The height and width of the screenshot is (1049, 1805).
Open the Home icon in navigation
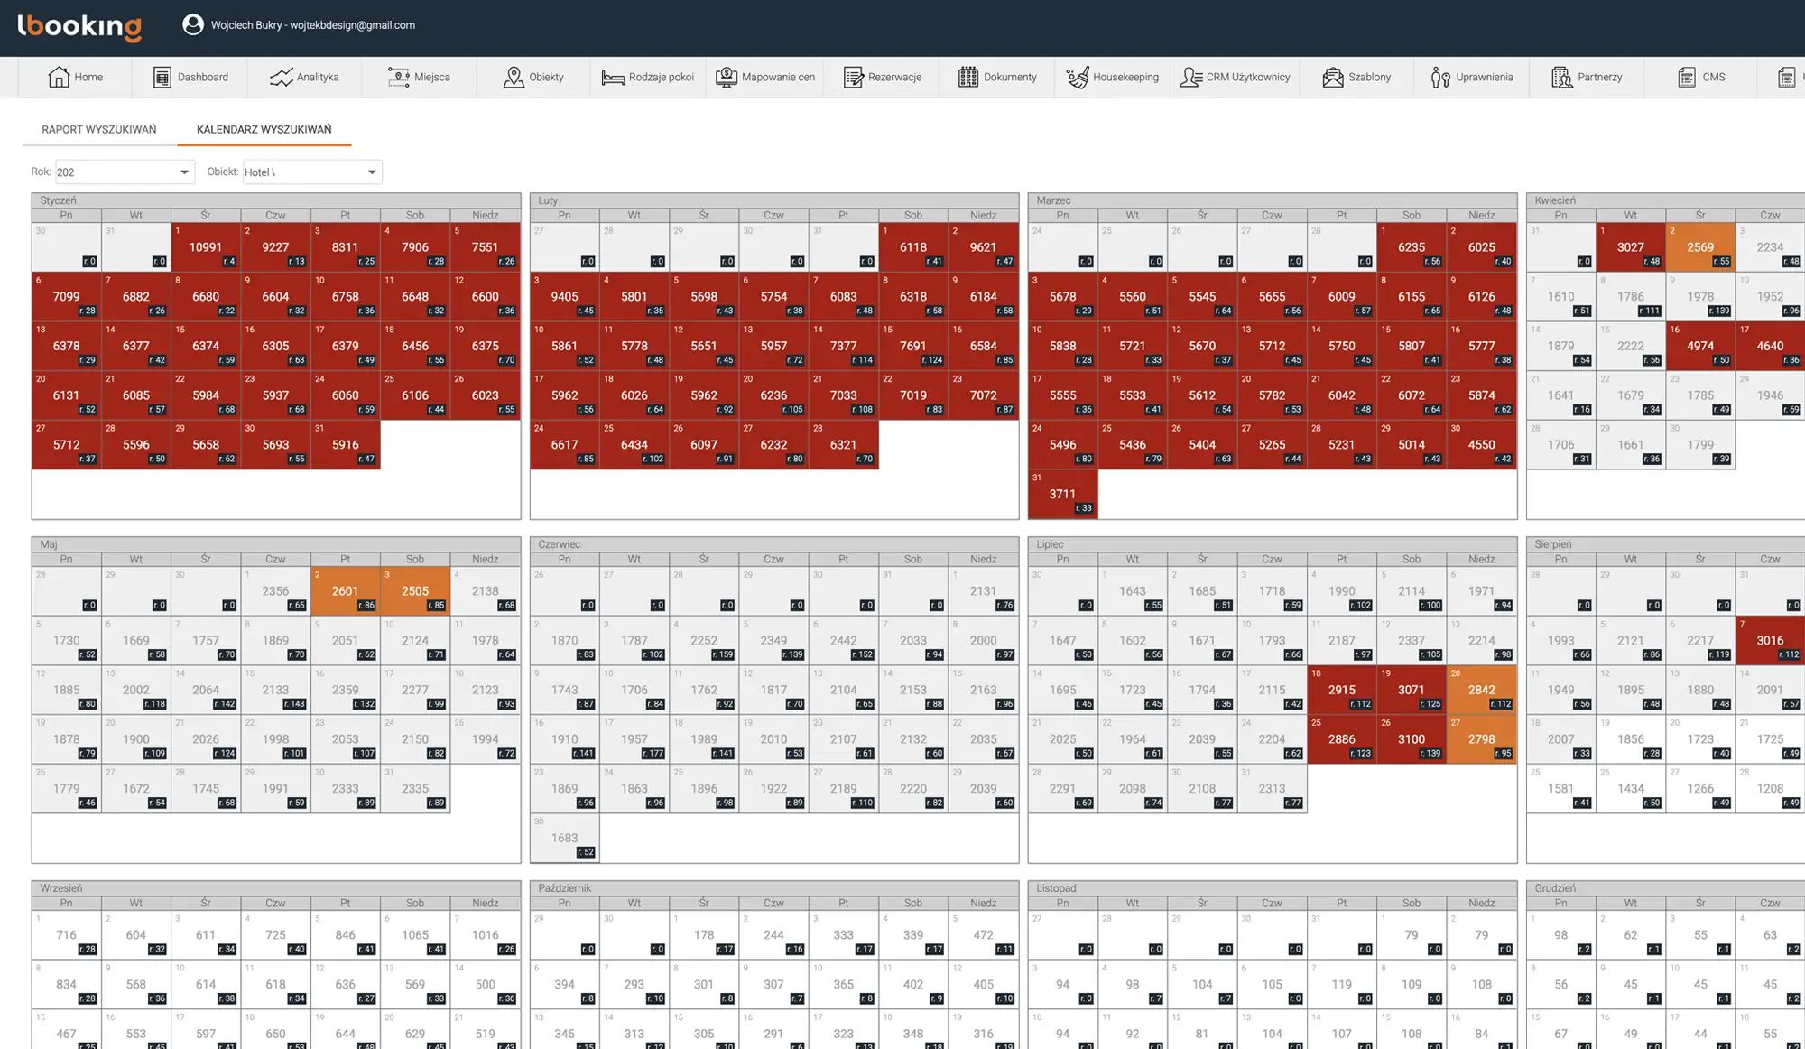click(59, 77)
